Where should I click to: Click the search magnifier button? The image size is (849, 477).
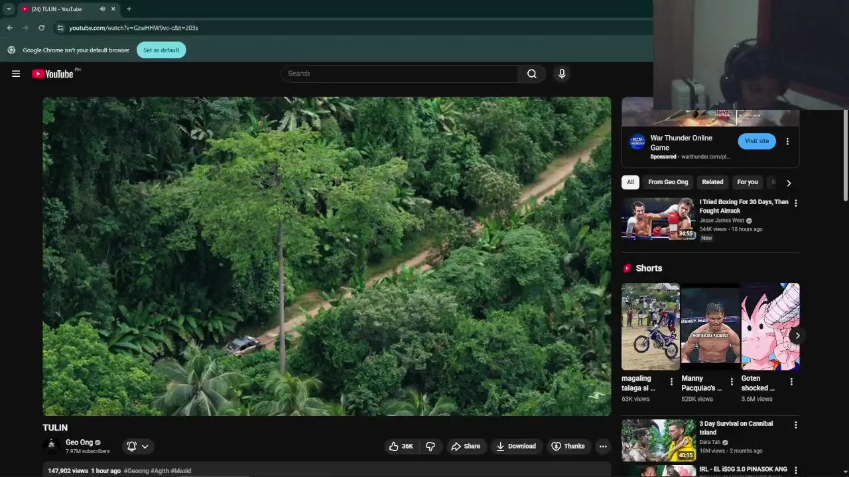[532, 74]
